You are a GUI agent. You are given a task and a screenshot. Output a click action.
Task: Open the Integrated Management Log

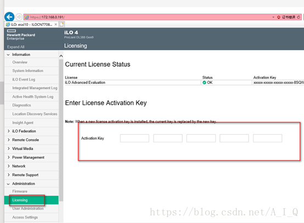click(x=35, y=88)
